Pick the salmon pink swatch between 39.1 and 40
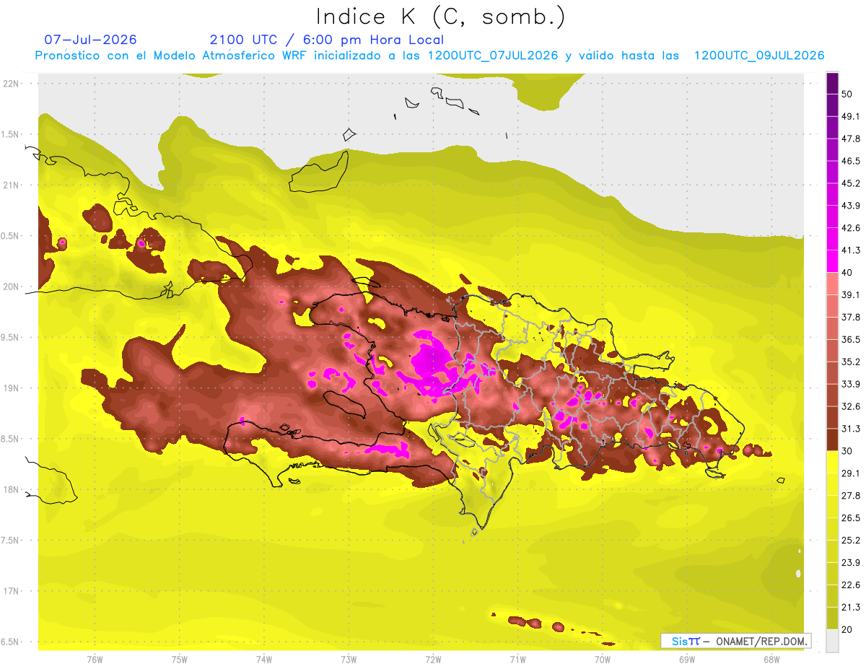The height and width of the screenshot is (669, 866). pyautogui.click(x=832, y=284)
